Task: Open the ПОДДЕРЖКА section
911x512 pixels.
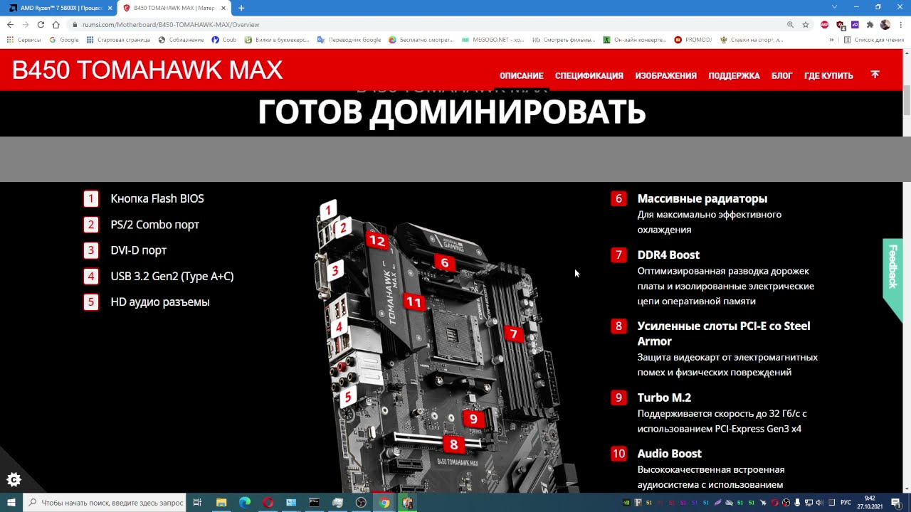Action: click(734, 75)
